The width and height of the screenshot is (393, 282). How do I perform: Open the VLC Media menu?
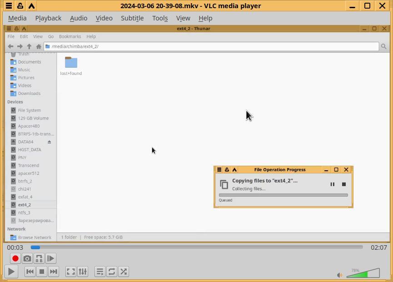(17, 18)
